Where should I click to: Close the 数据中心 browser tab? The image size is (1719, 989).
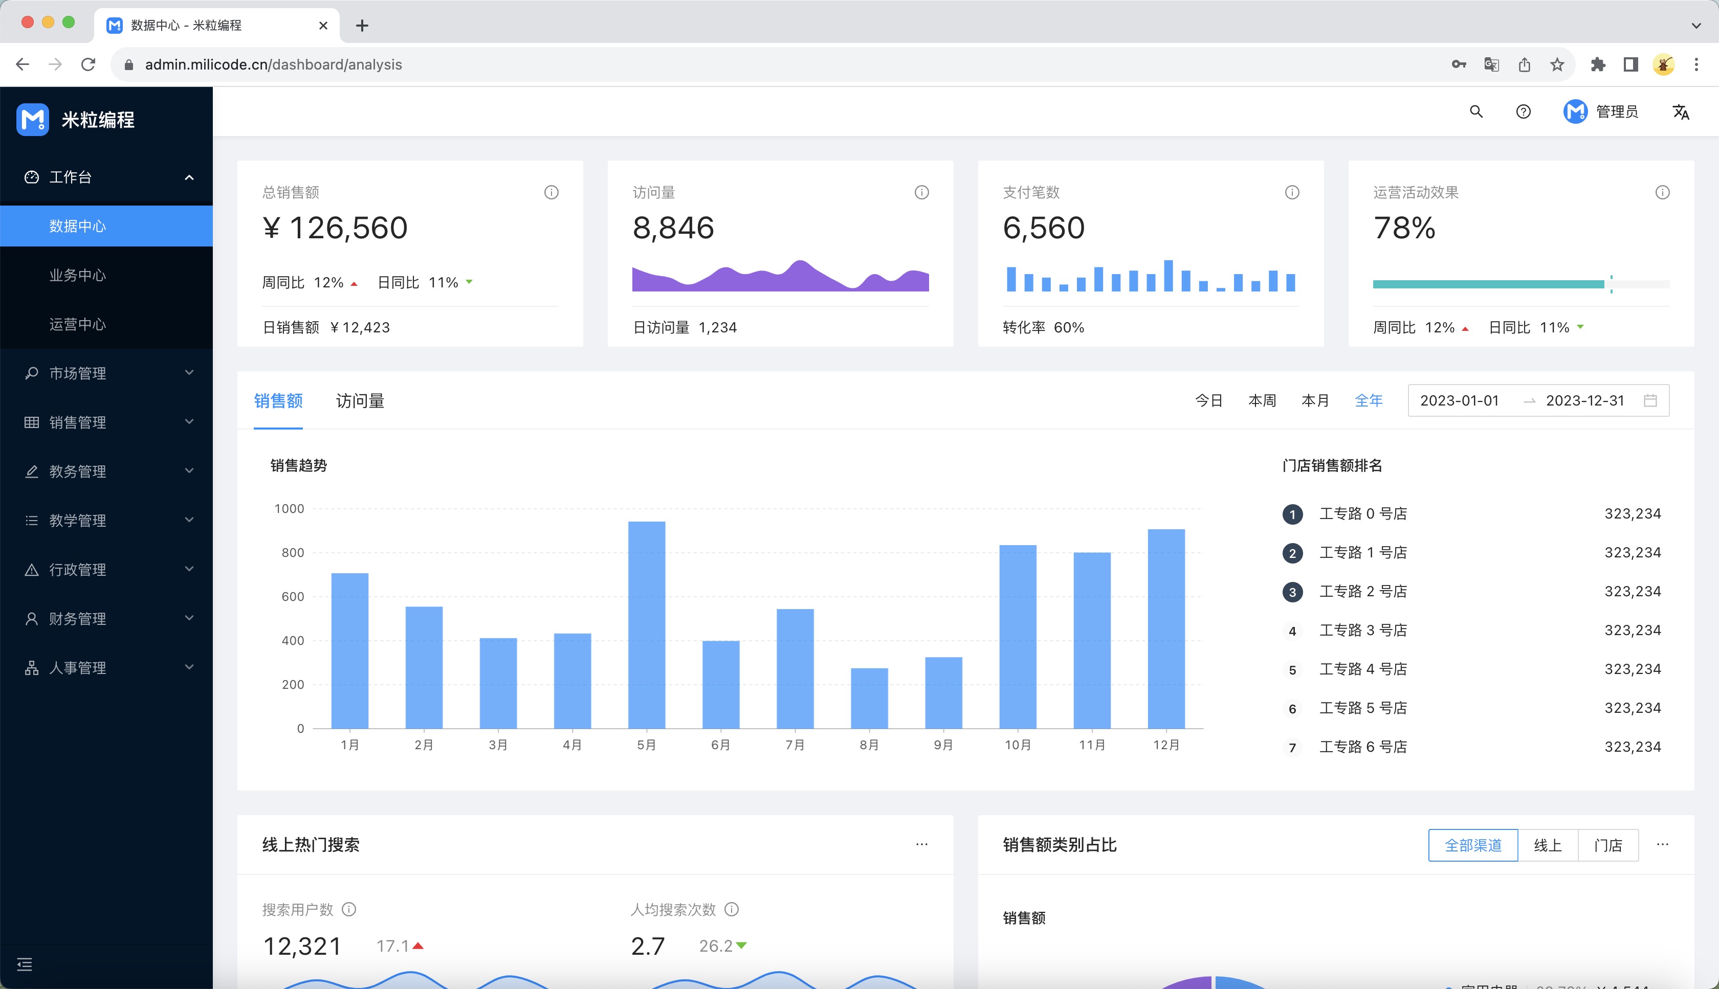323,26
